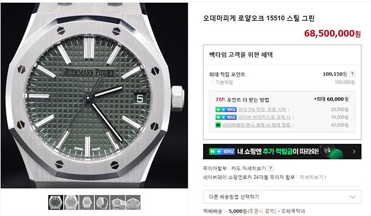Image resolution: width=371 pixels, height=216 pixels.
Task: Open the 최대 5% 적립, 무료 시작 link
Action: point(262,110)
